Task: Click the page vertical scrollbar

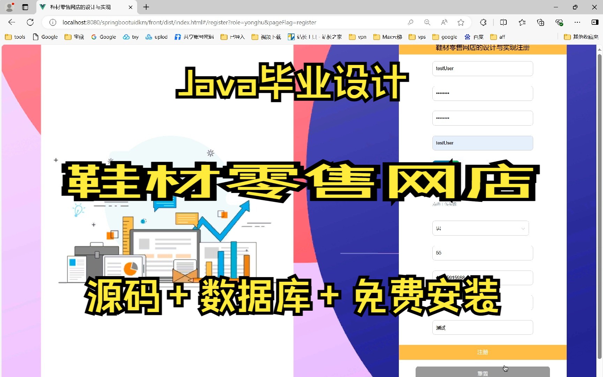Action: click(x=600, y=206)
